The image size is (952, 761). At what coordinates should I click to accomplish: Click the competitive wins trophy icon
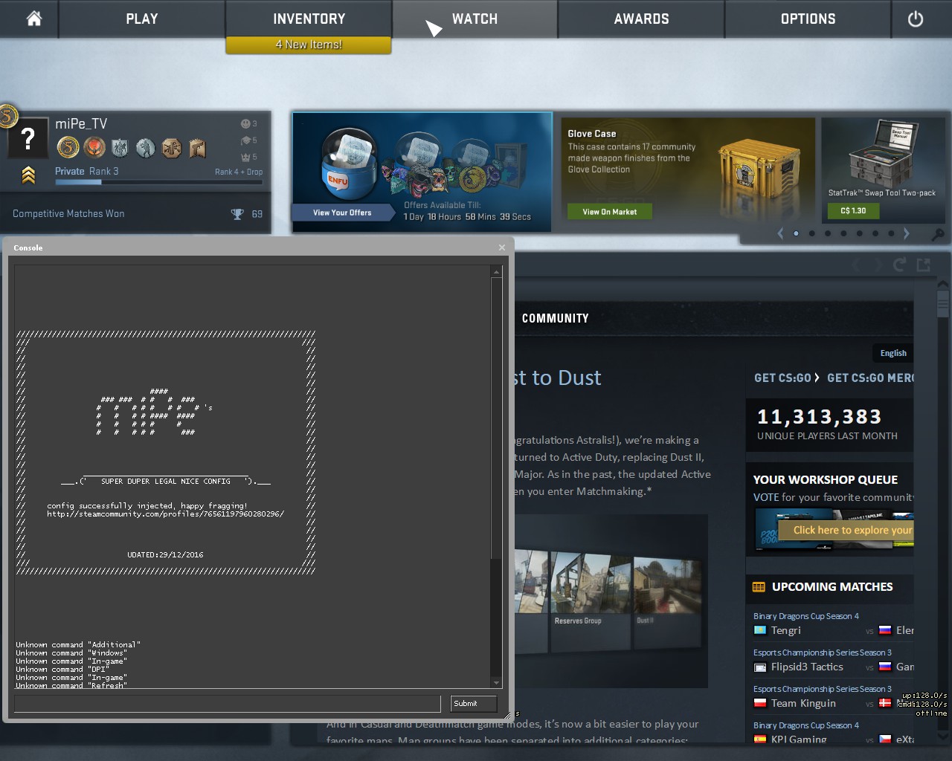(x=237, y=214)
